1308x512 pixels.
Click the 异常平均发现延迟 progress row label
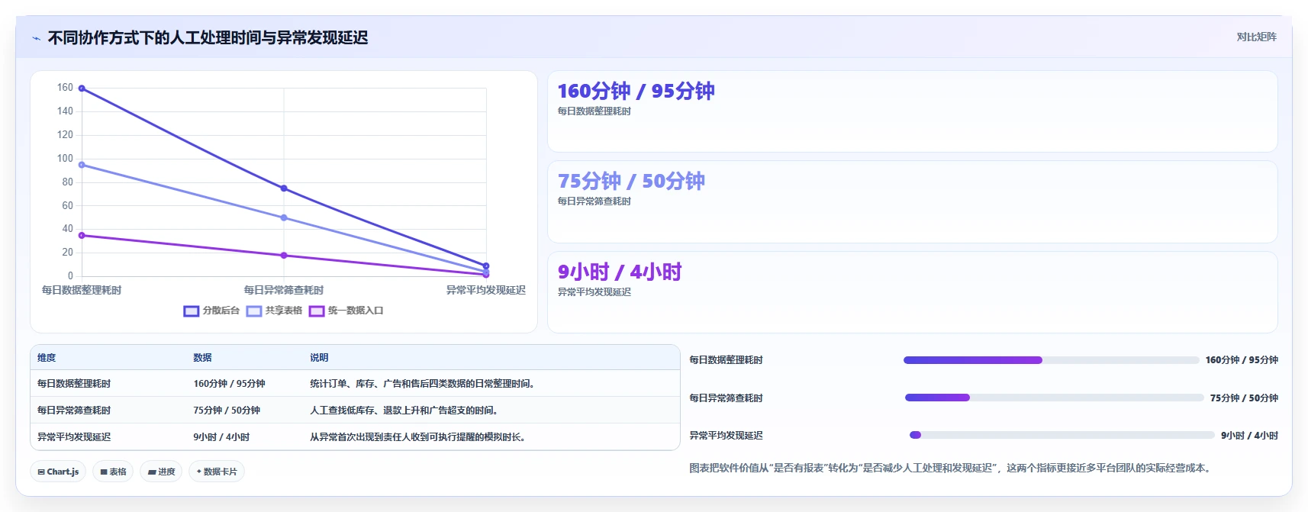pos(726,436)
